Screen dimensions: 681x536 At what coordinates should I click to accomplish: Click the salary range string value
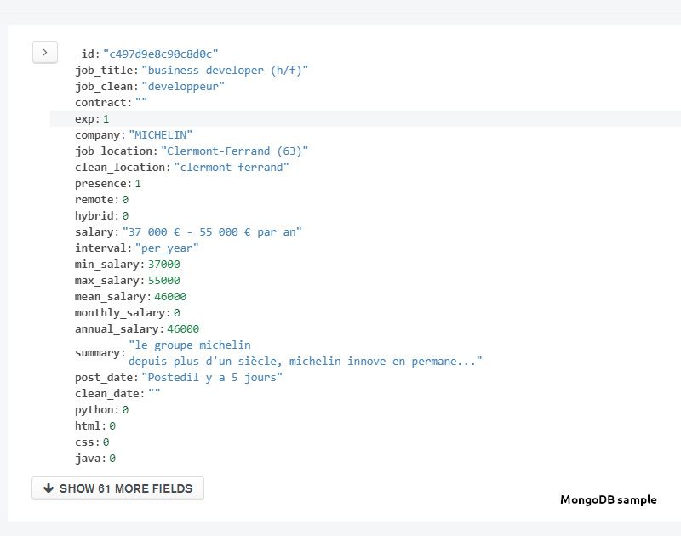[211, 231]
